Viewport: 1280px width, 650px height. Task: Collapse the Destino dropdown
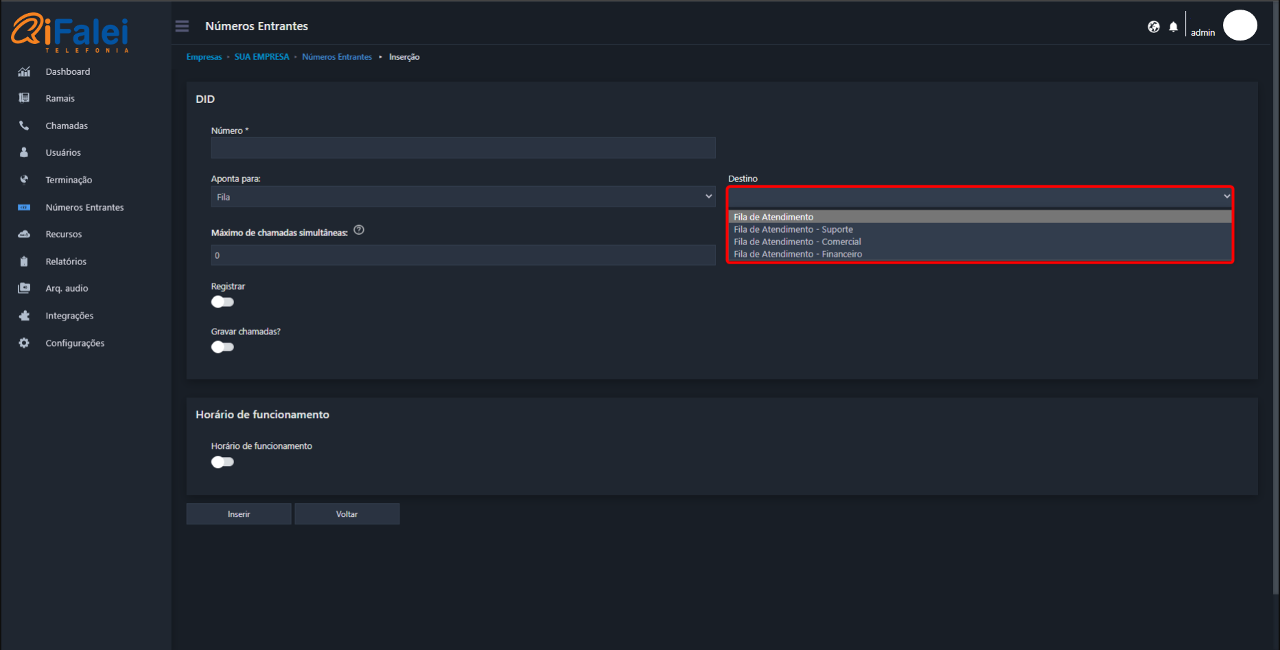(980, 197)
